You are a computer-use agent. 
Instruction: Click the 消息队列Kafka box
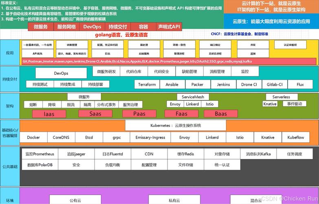[258, 154]
